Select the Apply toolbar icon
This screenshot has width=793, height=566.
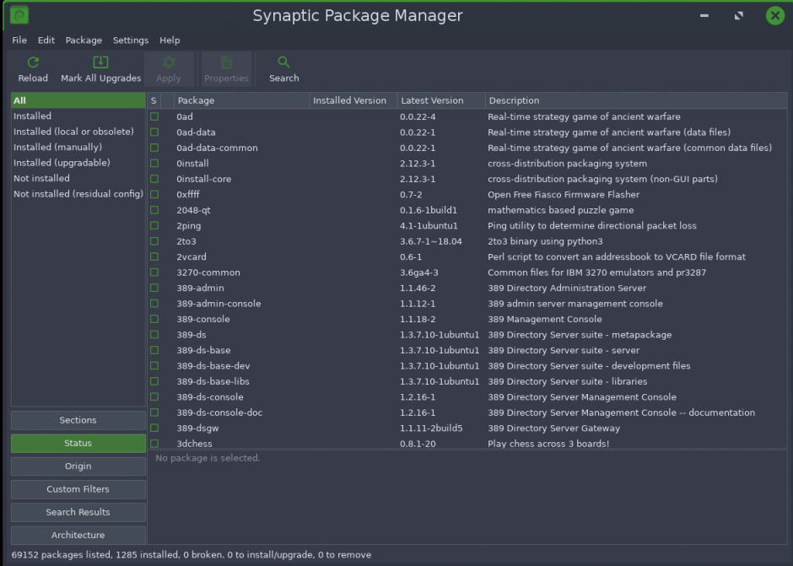click(169, 67)
